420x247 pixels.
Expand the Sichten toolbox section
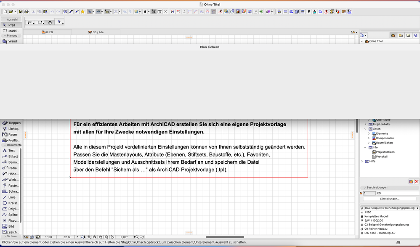pyautogui.click(x=11, y=236)
